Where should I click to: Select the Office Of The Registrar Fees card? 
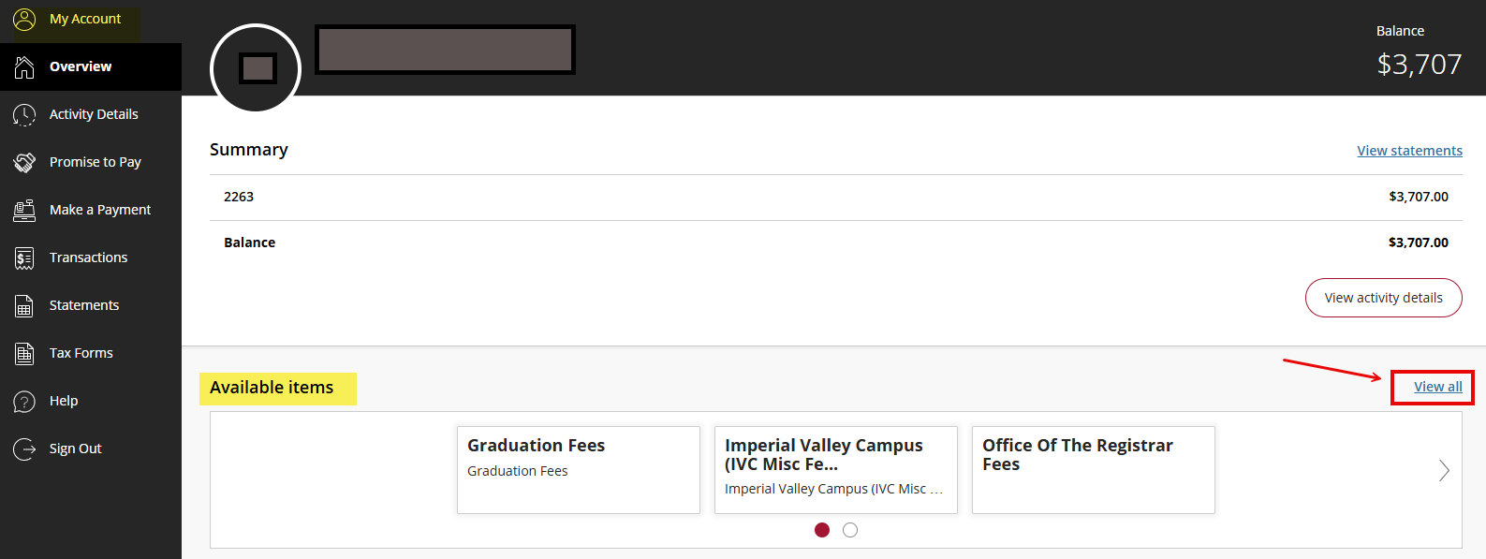[1093, 469]
